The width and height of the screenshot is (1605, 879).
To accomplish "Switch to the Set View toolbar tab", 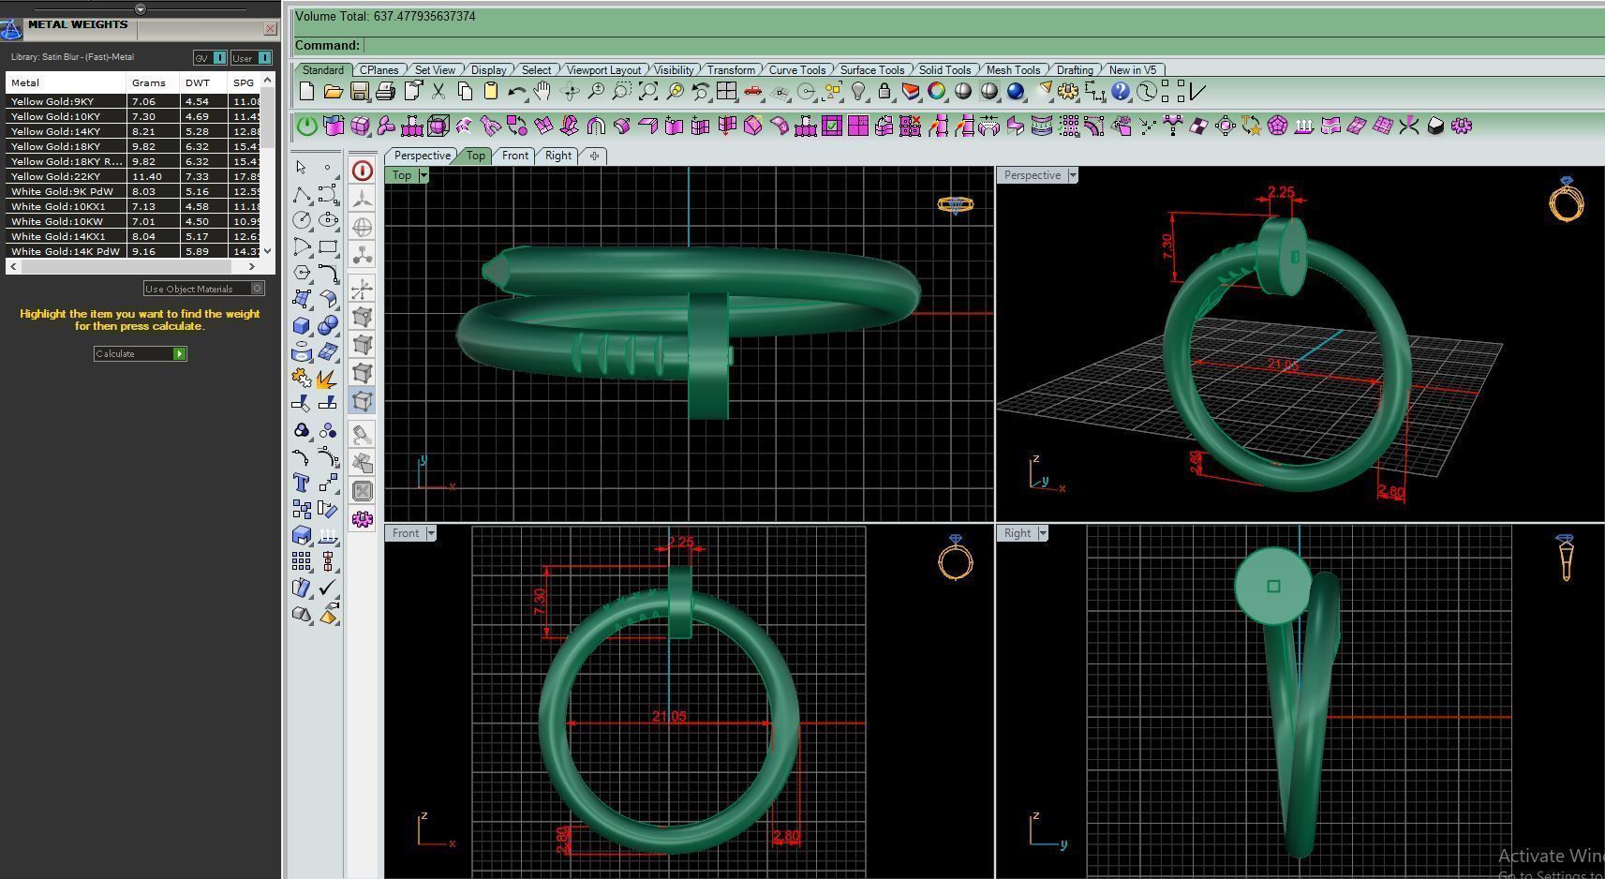I will pos(435,70).
